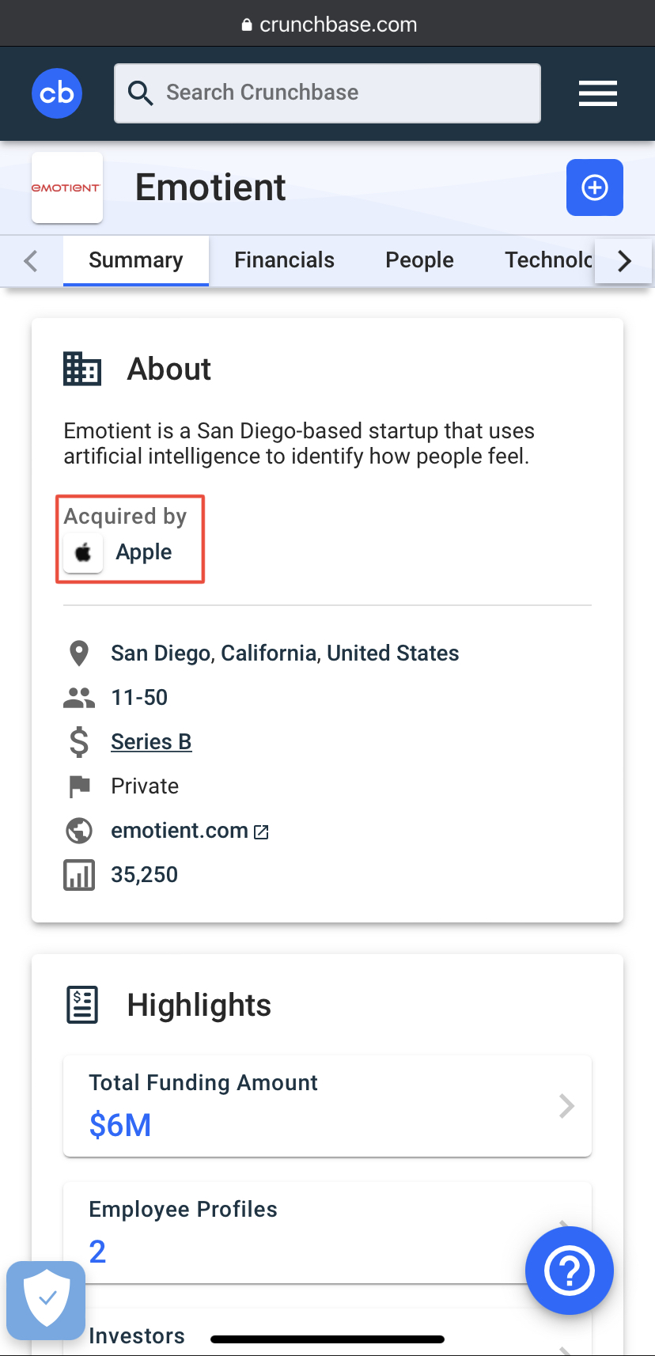Switch to the Financials tab

(x=284, y=260)
